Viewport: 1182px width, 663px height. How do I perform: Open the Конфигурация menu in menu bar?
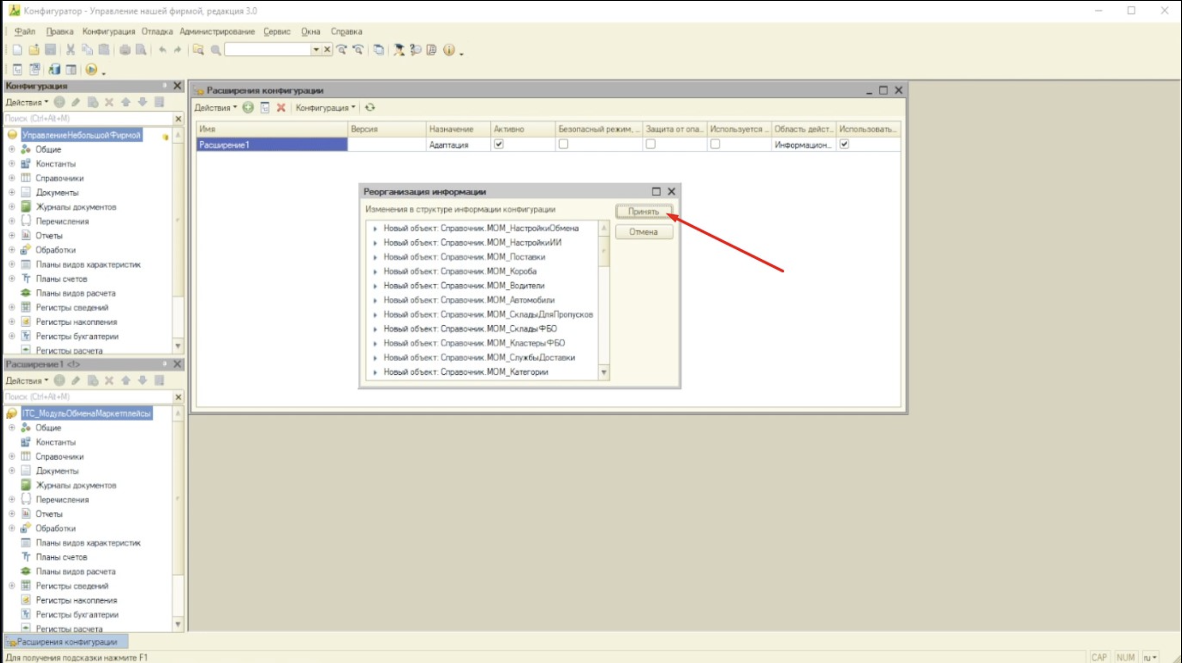(108, 31)
